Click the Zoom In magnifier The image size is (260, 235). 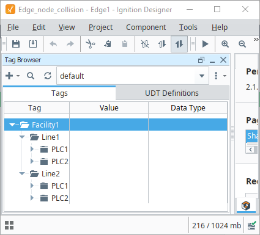click(225, 44)
